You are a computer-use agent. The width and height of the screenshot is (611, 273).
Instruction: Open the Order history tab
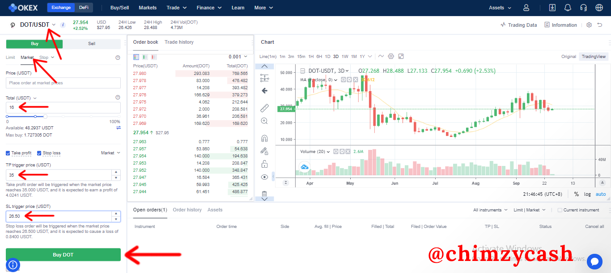(x=187, y=210)
